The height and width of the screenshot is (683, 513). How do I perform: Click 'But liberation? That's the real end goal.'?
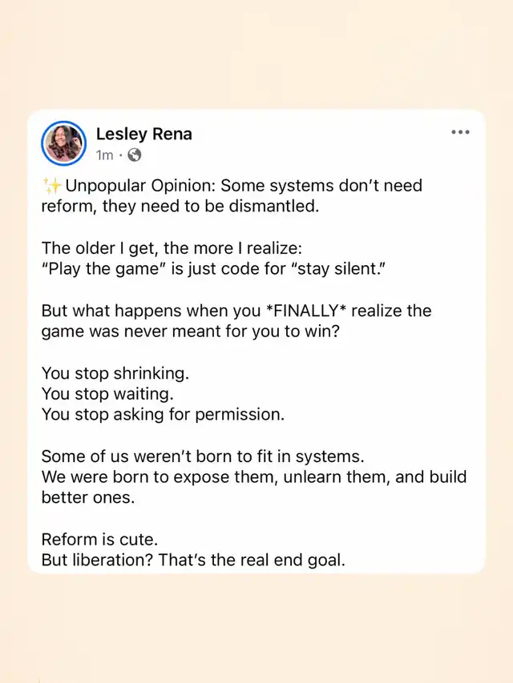(193, 560)
